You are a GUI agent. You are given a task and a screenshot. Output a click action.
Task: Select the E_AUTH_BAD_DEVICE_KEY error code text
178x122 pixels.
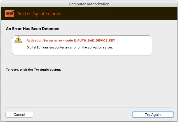[94, 40]
